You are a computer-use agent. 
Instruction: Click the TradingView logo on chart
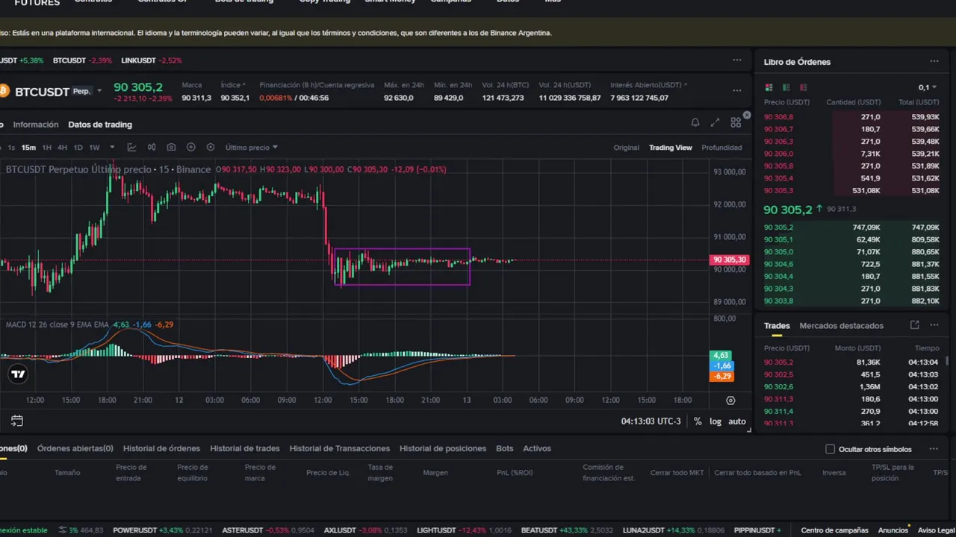click(x=18, y=374)
